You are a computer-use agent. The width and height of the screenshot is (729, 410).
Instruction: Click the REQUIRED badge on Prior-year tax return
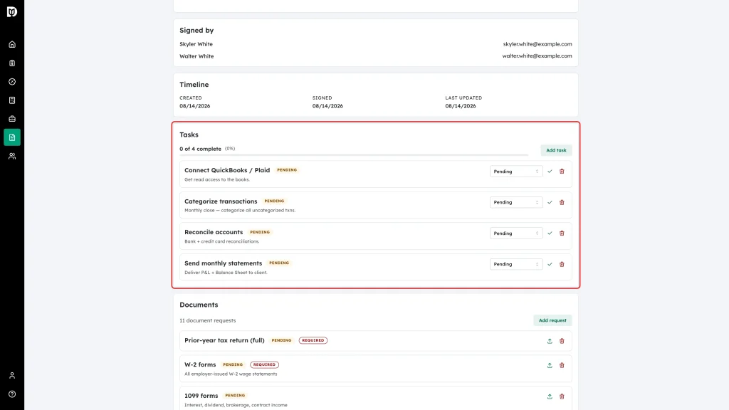coord(313,340)
